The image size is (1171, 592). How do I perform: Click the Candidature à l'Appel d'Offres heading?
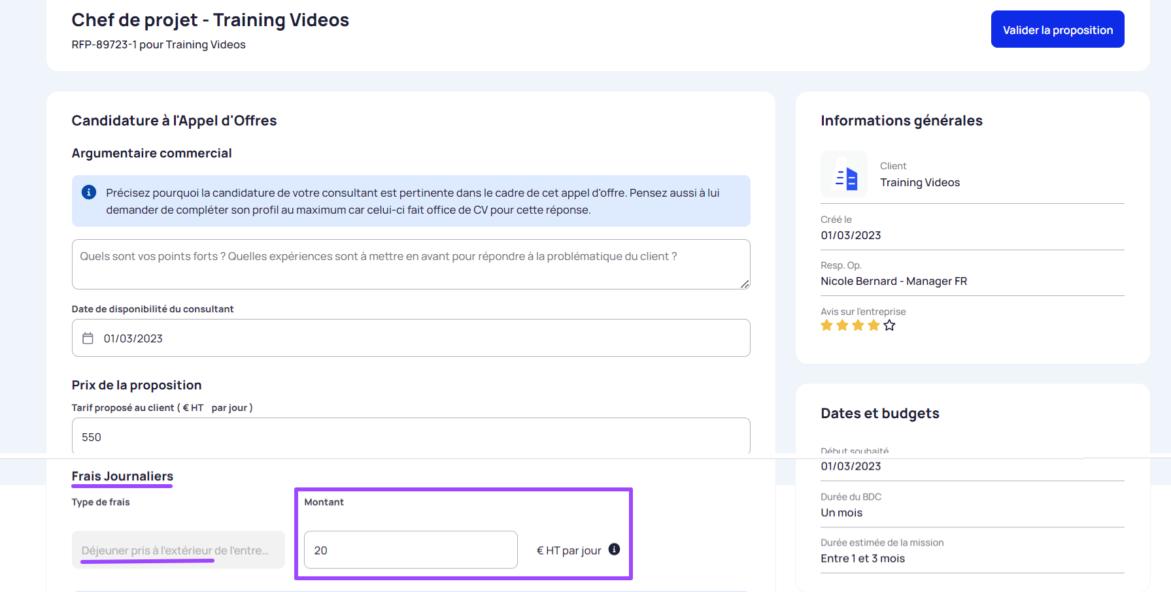[174, 120]
